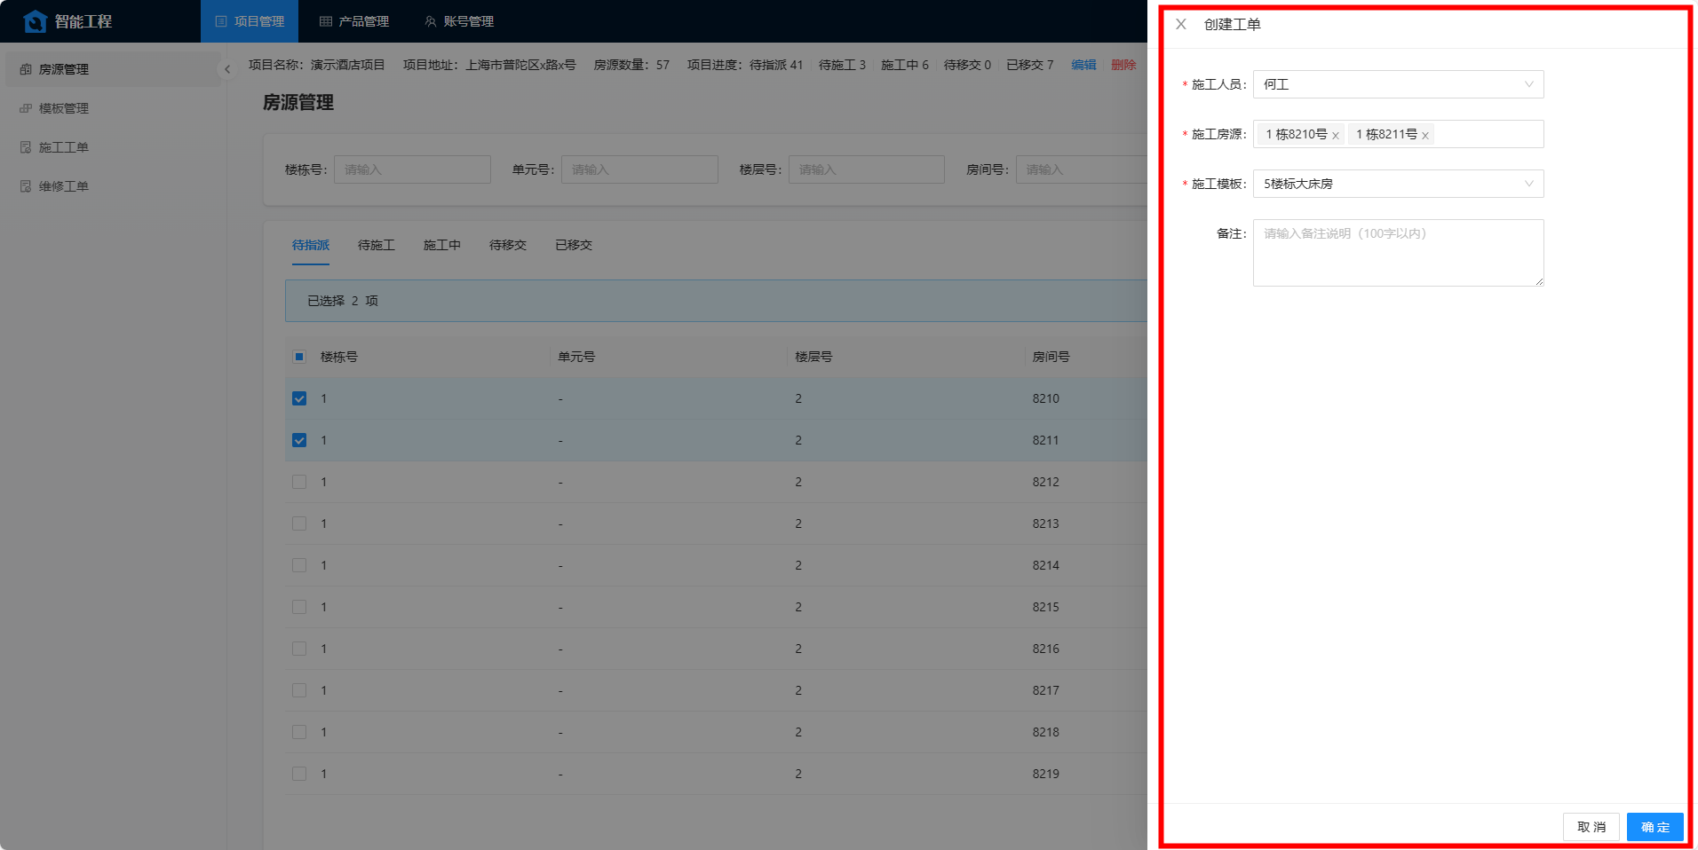Viewport: 1698px width, 850px height.
Task: Click the 备注 textarea
Action: [1398, 253]
